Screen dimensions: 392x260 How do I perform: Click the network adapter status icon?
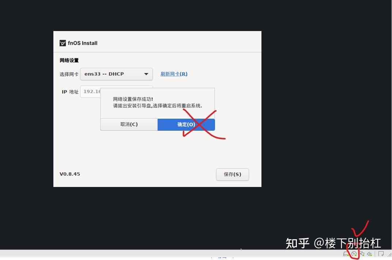[x=362, y=254]
